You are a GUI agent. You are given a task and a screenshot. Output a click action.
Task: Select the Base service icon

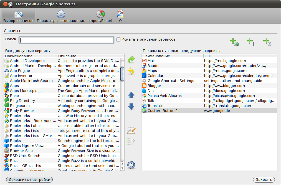(x=7, y=96)
